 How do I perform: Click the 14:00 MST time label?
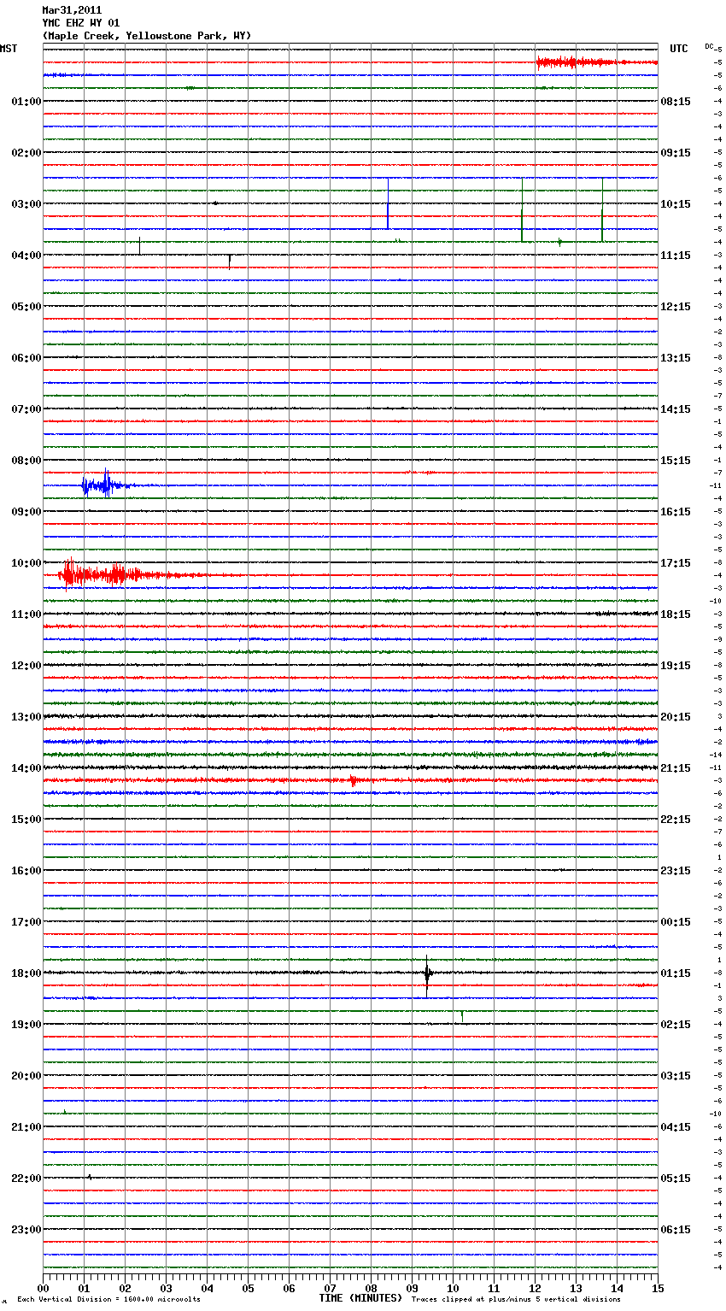coord(26,768)
